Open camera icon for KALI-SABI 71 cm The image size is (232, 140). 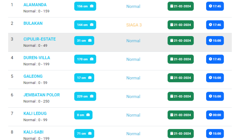coord(90,133)
